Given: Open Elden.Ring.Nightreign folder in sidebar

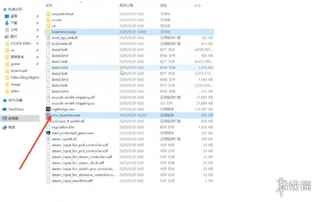Looking at the screenshot, I should (25, 77).
